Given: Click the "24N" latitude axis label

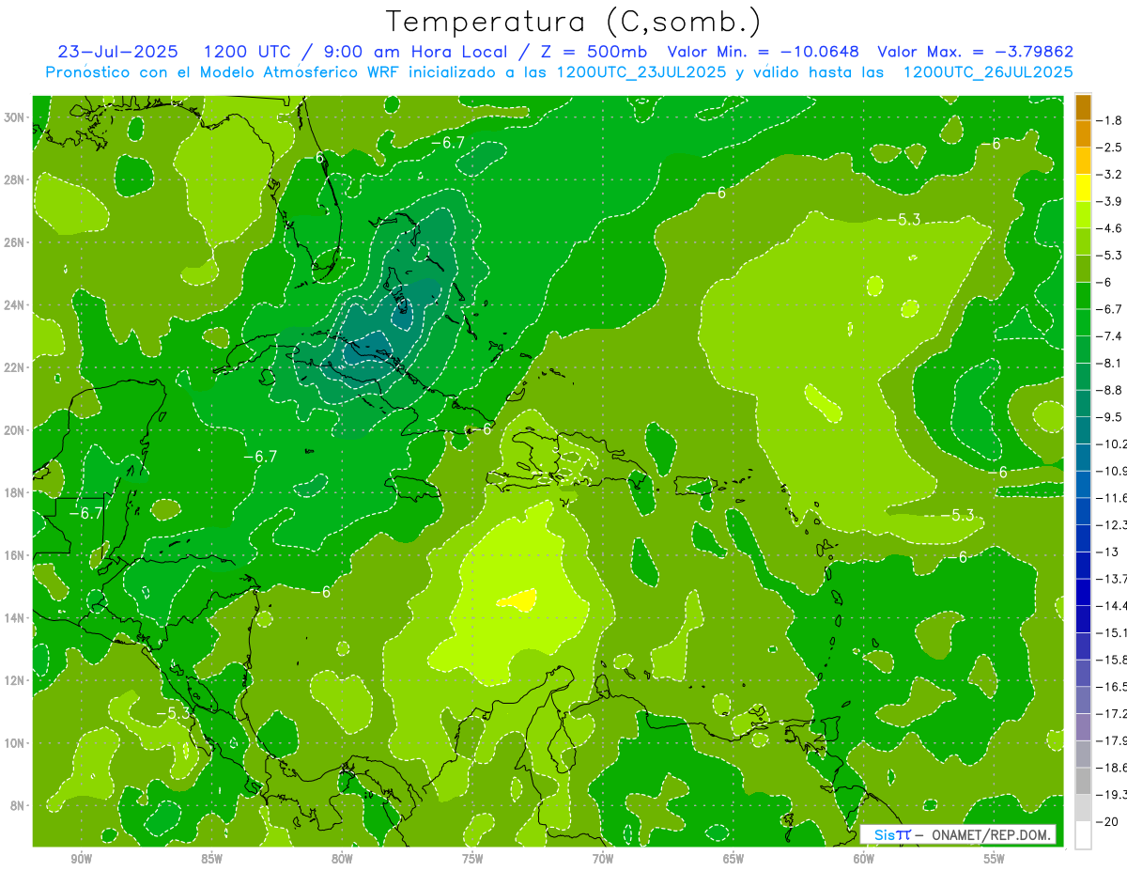Looking at the screenshot, I should click(14, 304).
